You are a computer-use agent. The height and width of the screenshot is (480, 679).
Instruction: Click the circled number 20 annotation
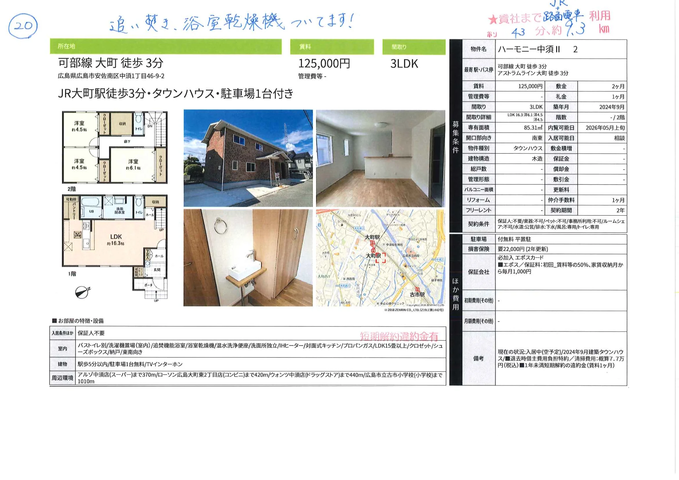coord(23,26)
